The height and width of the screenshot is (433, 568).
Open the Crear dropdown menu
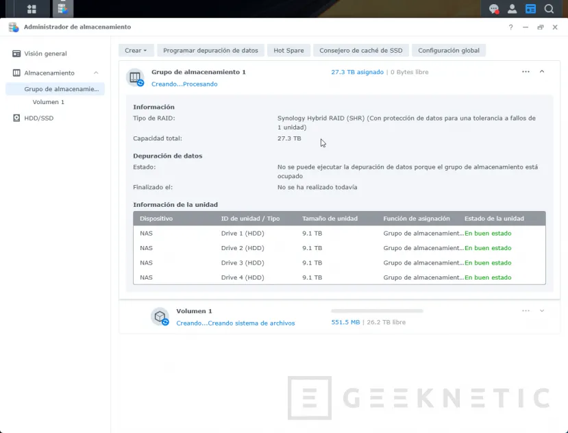point(136,51)
